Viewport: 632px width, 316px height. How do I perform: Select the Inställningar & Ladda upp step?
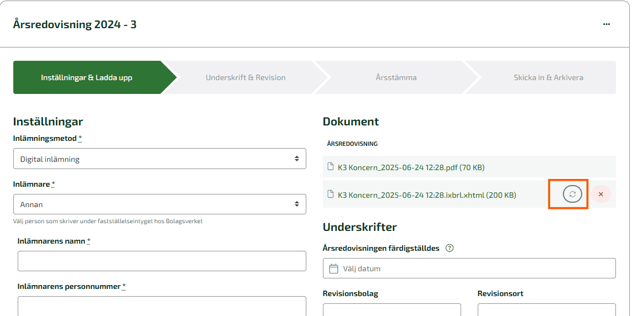click(87, 77)
